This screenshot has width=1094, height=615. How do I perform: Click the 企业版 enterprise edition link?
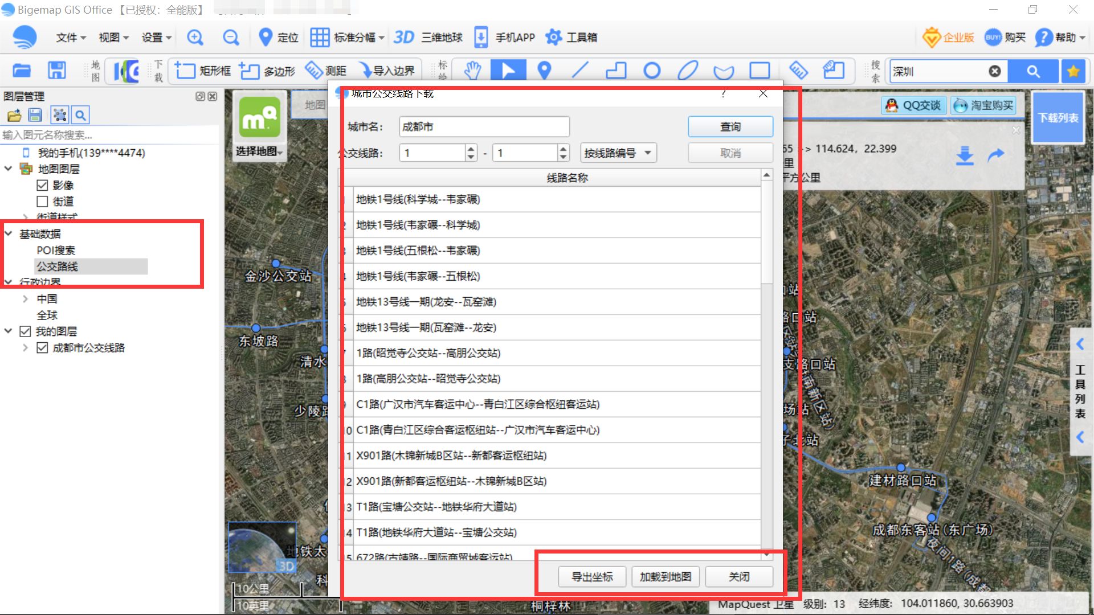click(948, 38)
